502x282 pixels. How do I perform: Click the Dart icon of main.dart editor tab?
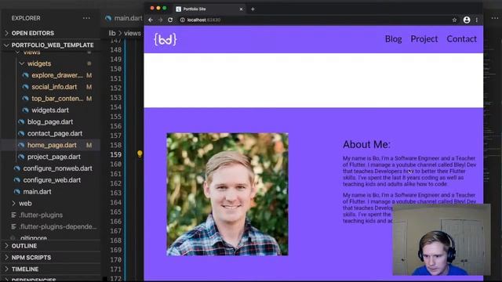108,18
